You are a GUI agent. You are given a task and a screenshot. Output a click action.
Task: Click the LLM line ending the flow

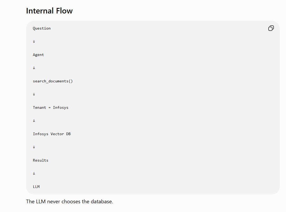click(36, 187)
